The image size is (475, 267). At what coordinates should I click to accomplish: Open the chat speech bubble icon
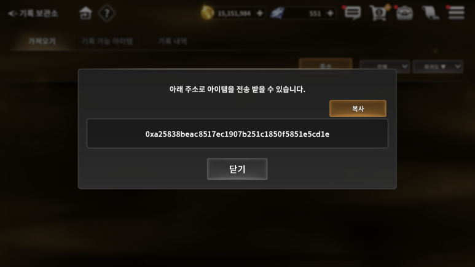[353, 14]
